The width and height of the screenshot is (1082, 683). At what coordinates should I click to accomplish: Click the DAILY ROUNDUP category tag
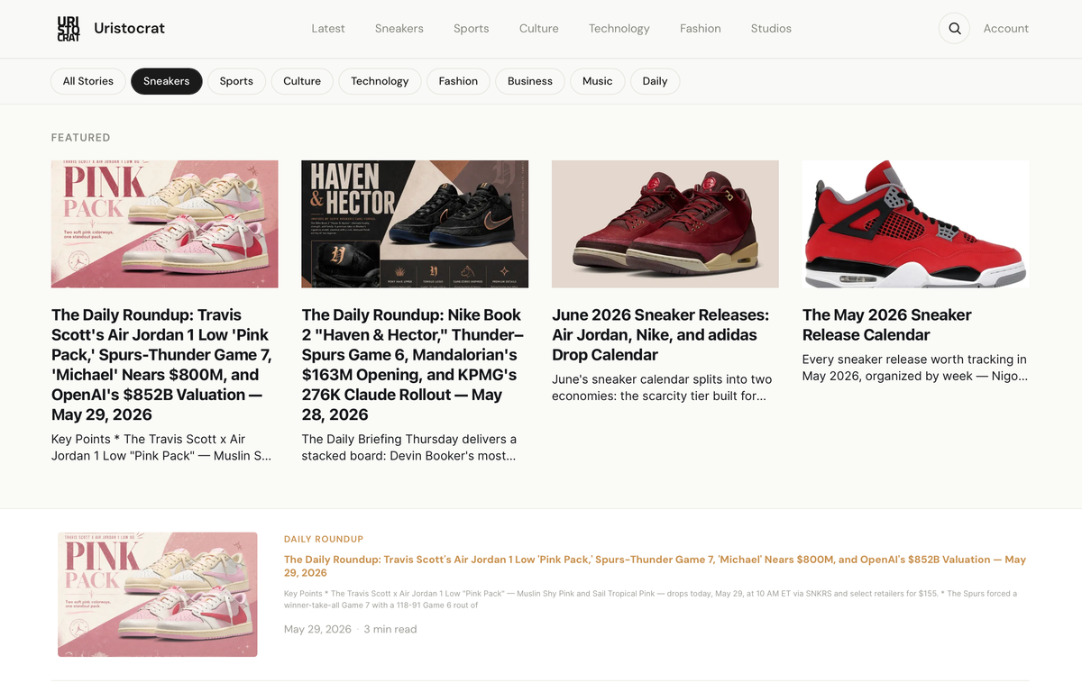[x=324, y=539]
